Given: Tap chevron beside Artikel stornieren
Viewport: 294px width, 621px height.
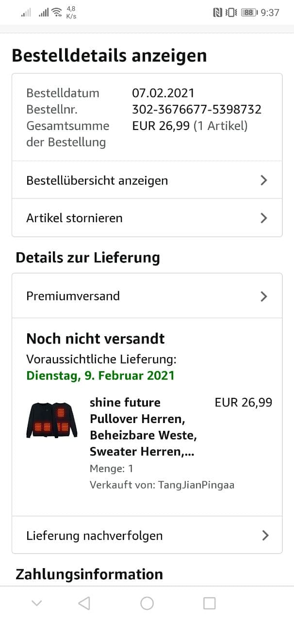Looking at the screenshot, I should click(263, 218).
